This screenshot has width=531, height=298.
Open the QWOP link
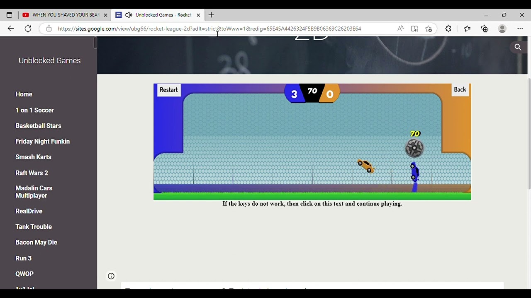pyautogui.click(x=24, y=274)
